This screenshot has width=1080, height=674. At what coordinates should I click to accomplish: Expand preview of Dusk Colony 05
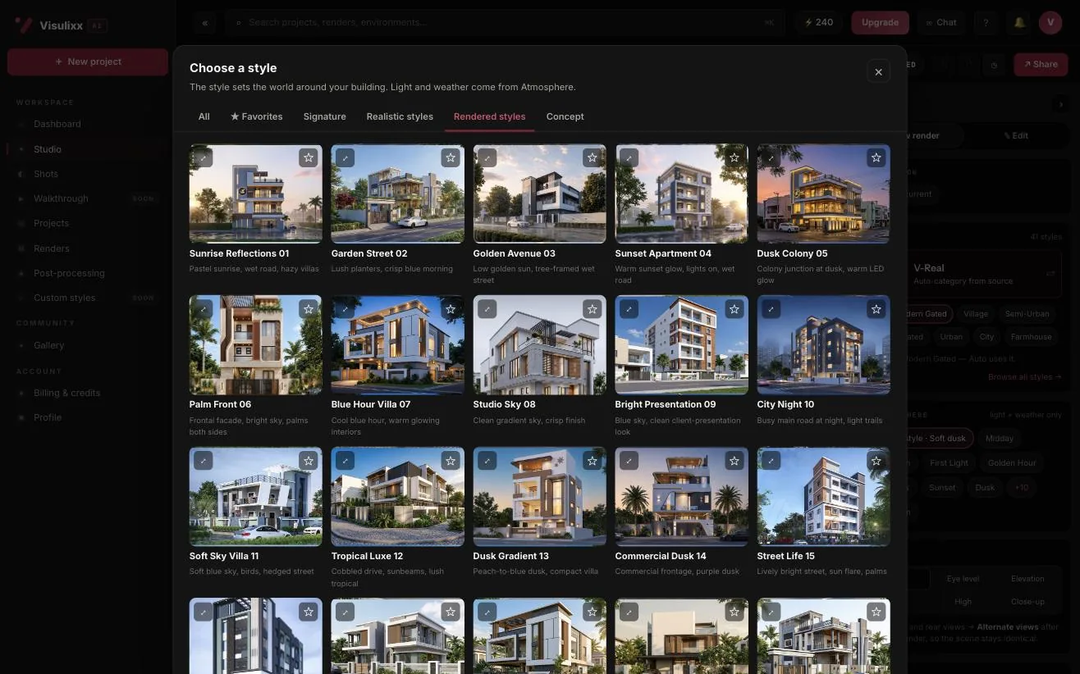click(x=771, y=157)
